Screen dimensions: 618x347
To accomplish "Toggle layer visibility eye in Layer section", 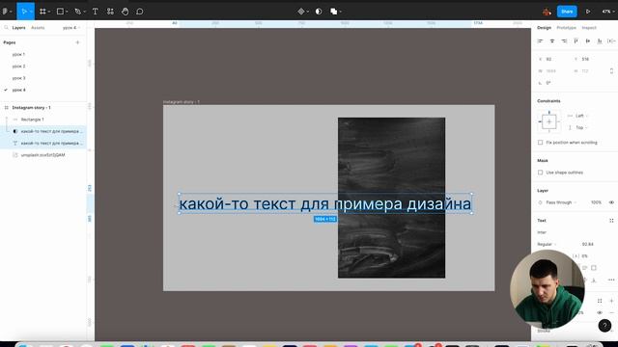I will pos(611,202).
